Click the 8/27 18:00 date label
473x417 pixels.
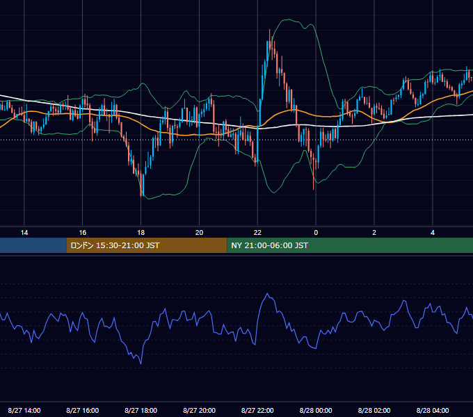click(x=141, y=410)
